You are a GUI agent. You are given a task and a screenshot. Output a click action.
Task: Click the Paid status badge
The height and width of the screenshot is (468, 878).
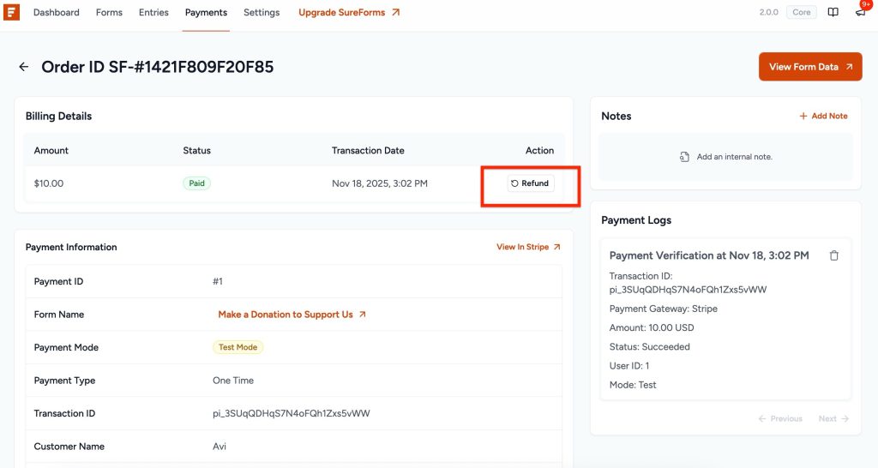[x=196, y=183]
